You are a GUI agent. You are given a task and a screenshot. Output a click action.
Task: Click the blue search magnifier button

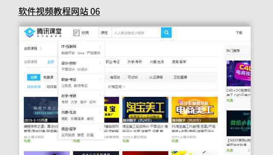[166, 32]
